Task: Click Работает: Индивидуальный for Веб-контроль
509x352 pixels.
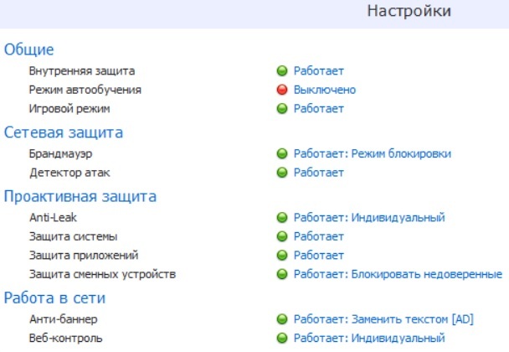Action: pos(369,338)
